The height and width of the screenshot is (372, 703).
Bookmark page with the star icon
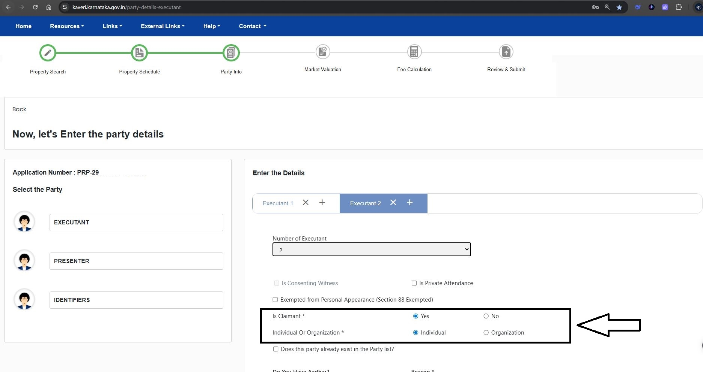pyautogui.click(x=619, y=7)
